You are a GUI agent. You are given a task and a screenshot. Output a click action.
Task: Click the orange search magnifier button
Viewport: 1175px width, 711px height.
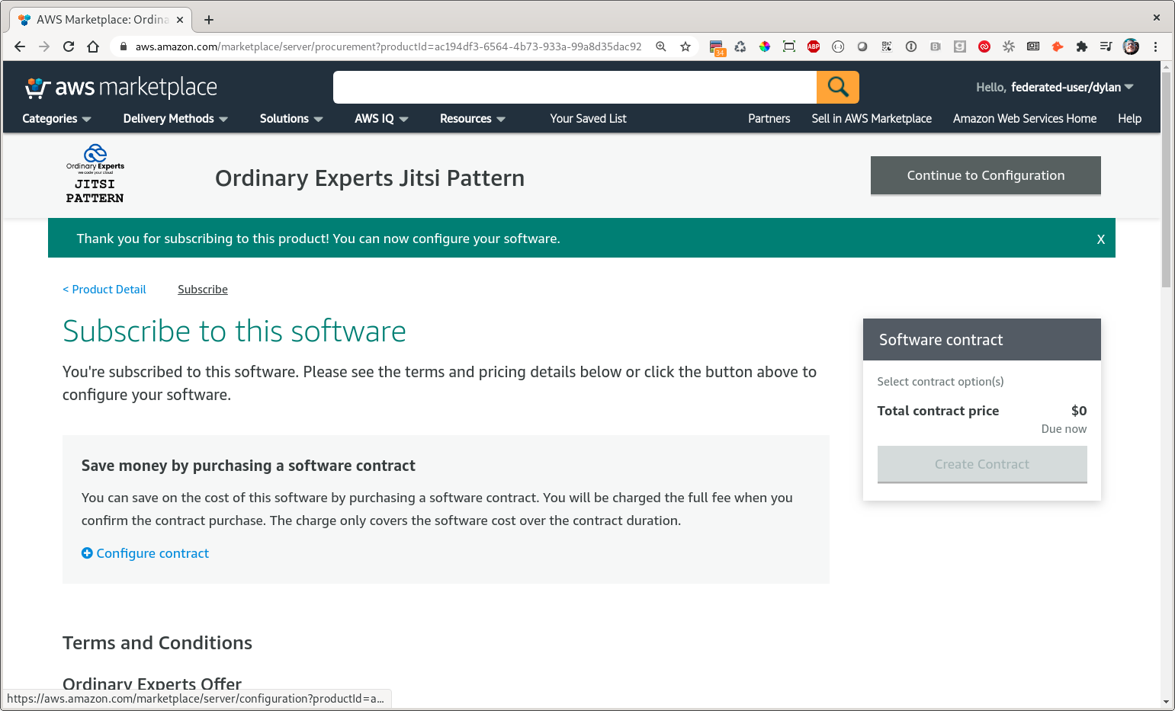837,87
